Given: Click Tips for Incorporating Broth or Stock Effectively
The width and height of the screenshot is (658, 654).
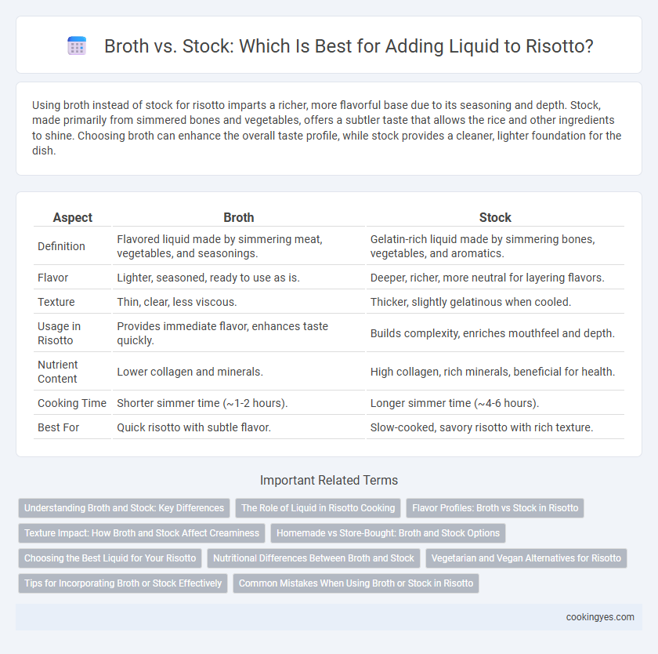Looking at the screenshot, I should [x=123, y=583].
